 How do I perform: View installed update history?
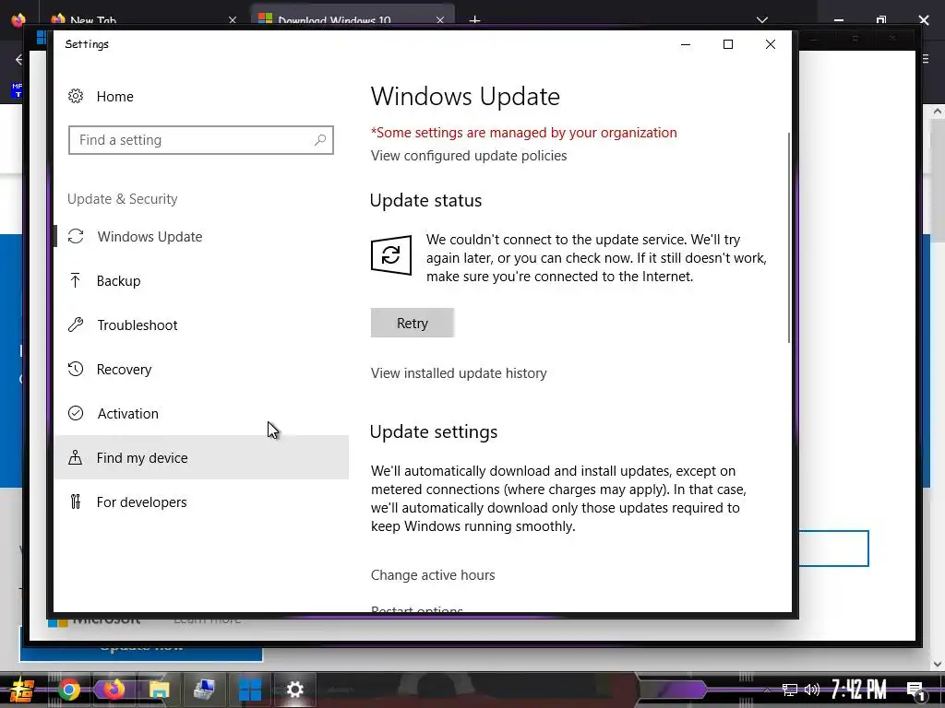click(x=459, y=373)
